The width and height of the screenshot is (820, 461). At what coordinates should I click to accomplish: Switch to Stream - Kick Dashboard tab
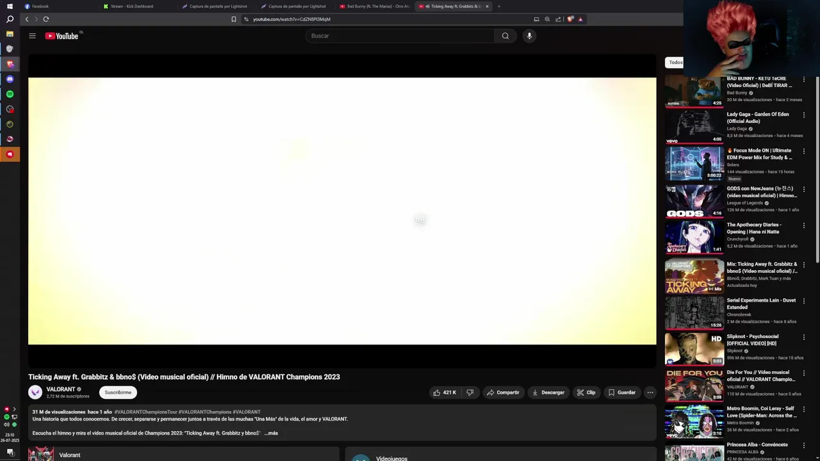click(x=138, y=6)
